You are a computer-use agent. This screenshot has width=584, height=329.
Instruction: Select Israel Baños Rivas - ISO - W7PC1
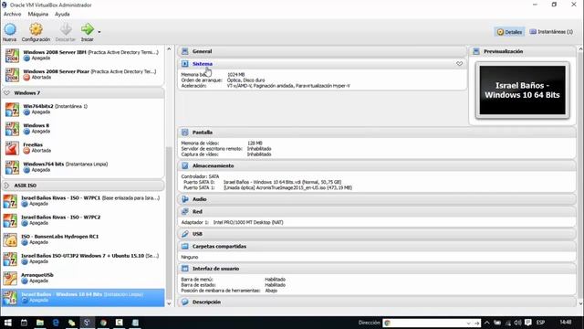(x=83, y=201)
